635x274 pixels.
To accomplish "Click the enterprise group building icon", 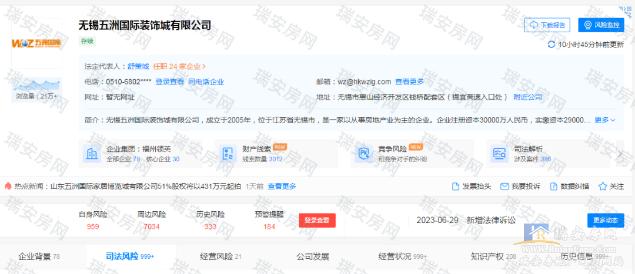I will 92,154.
